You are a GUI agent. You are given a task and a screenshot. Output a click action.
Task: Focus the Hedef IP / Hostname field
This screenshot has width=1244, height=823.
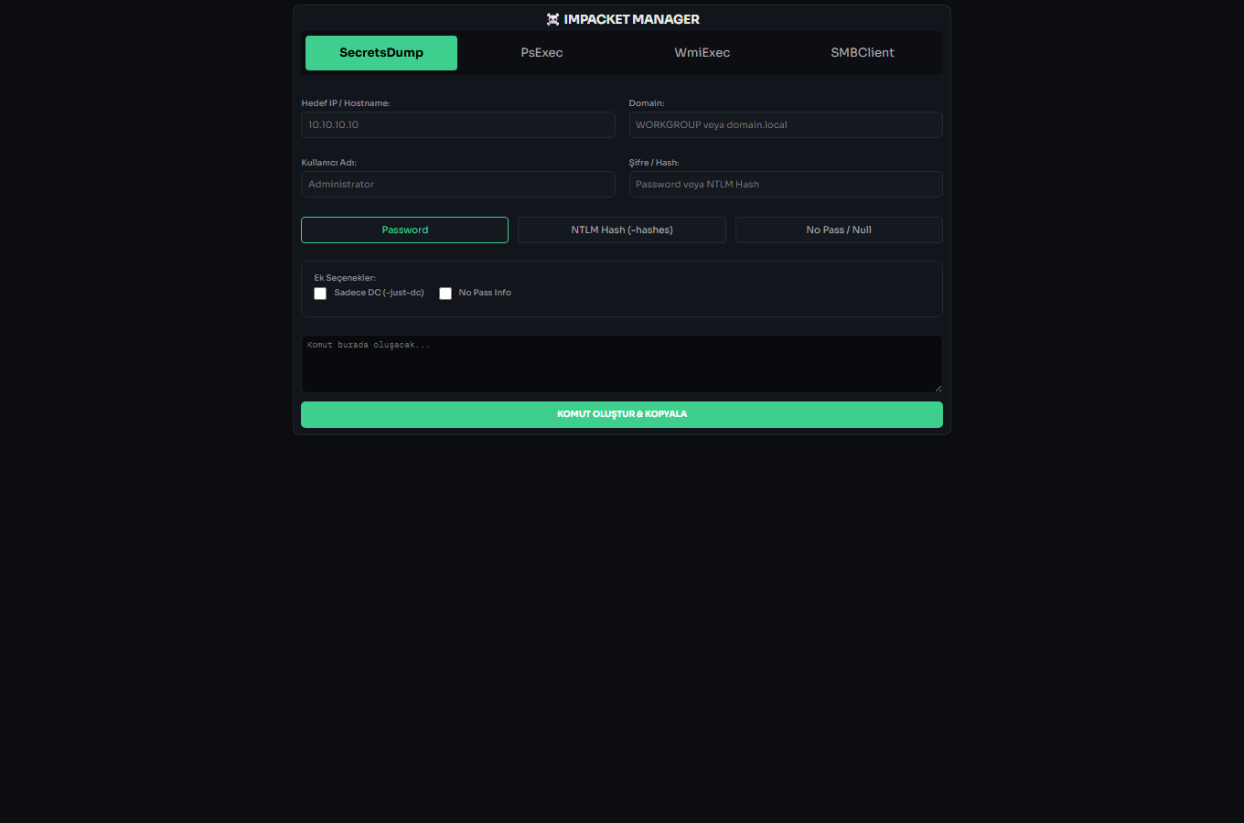(x=458, y=125)
